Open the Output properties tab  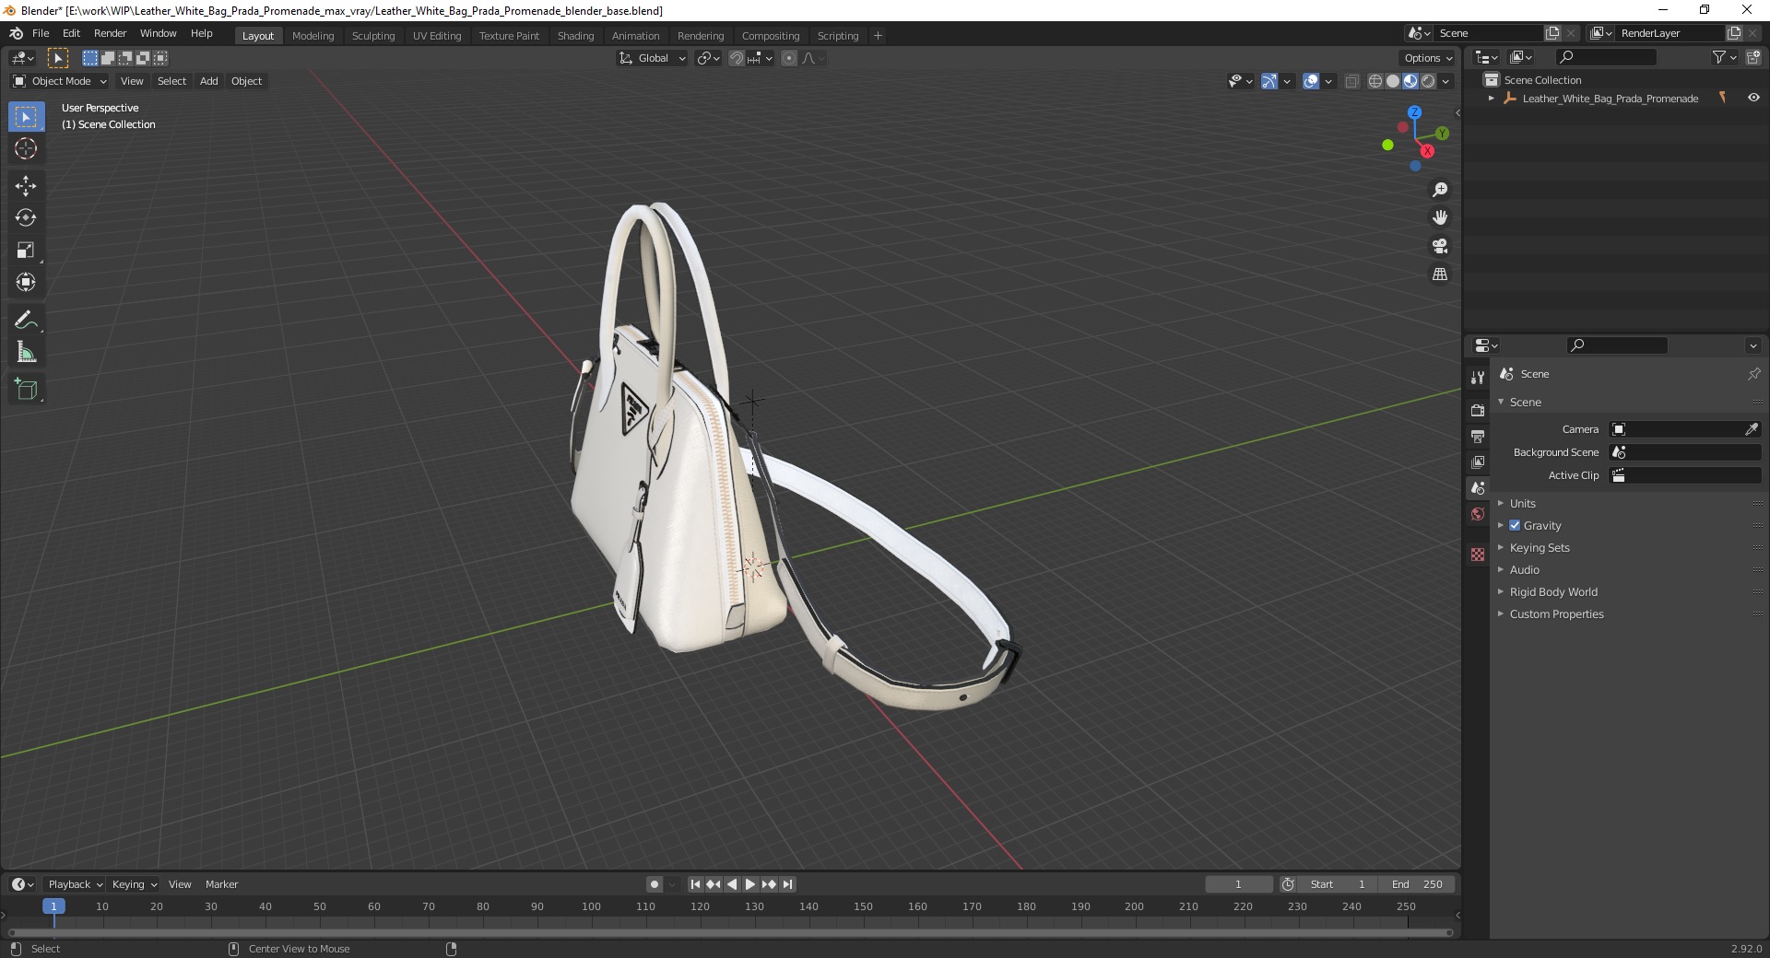[1478, 436]
